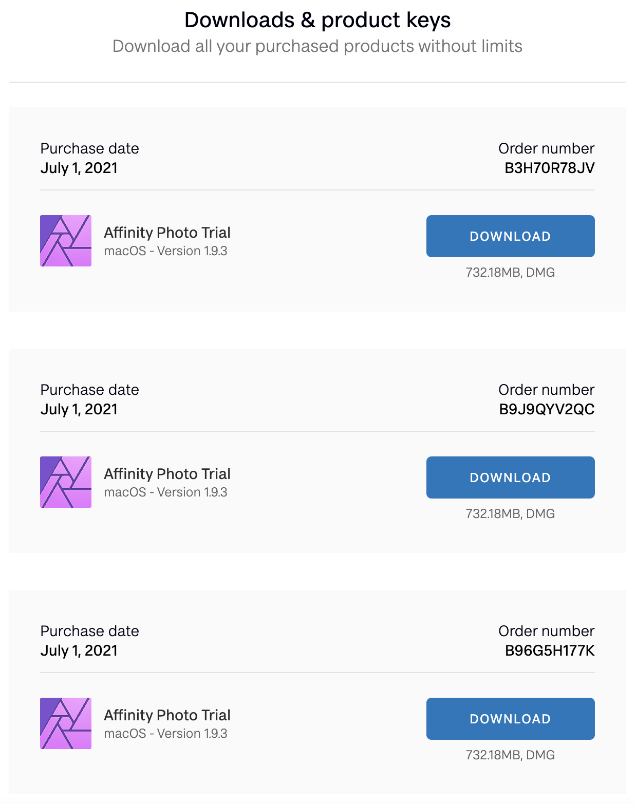
Task: Click the Affinity Photo icon for order B3H70R78JV
Action: tap(66, 241)
